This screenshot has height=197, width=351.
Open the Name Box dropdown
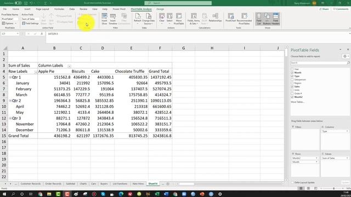coord(18,34)
